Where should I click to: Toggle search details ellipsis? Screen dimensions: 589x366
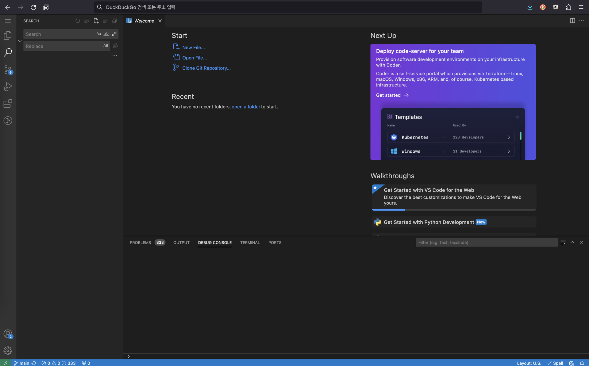[115, 55]
